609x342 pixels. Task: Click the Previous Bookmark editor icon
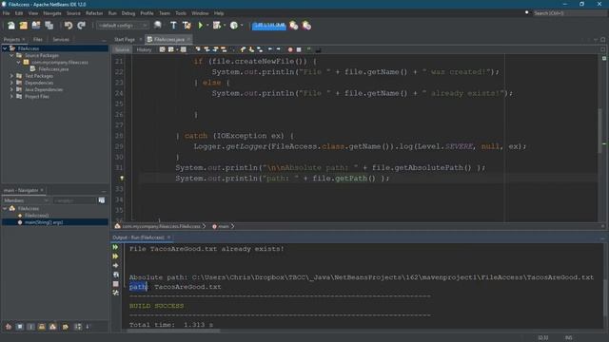click(x=243, y=49)
